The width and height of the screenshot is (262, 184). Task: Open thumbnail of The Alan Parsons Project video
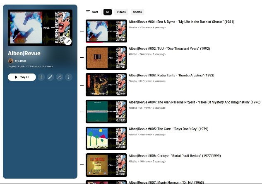click(106, 112)
